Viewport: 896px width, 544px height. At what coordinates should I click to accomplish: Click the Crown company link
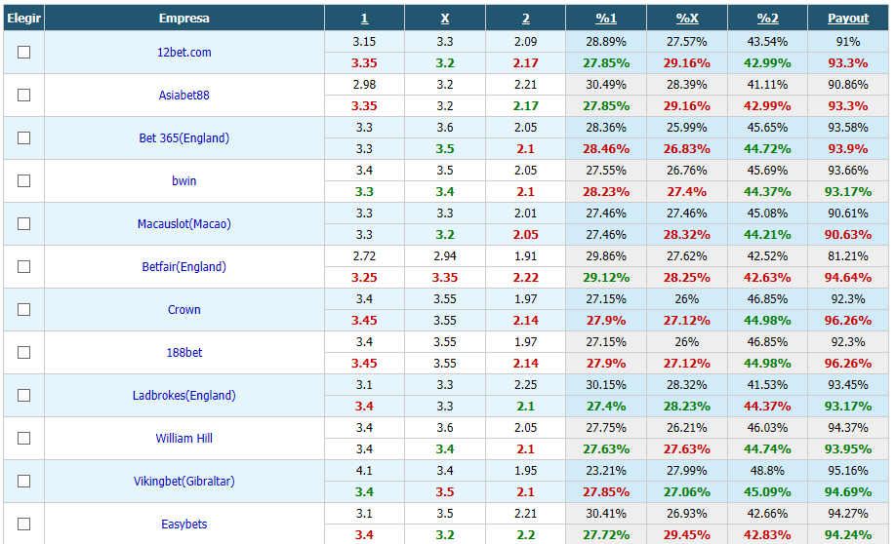coord(184,309)
